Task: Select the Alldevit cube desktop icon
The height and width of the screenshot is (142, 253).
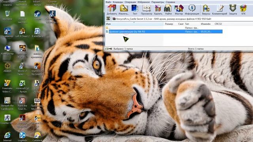Action: [x=8, y=67]
